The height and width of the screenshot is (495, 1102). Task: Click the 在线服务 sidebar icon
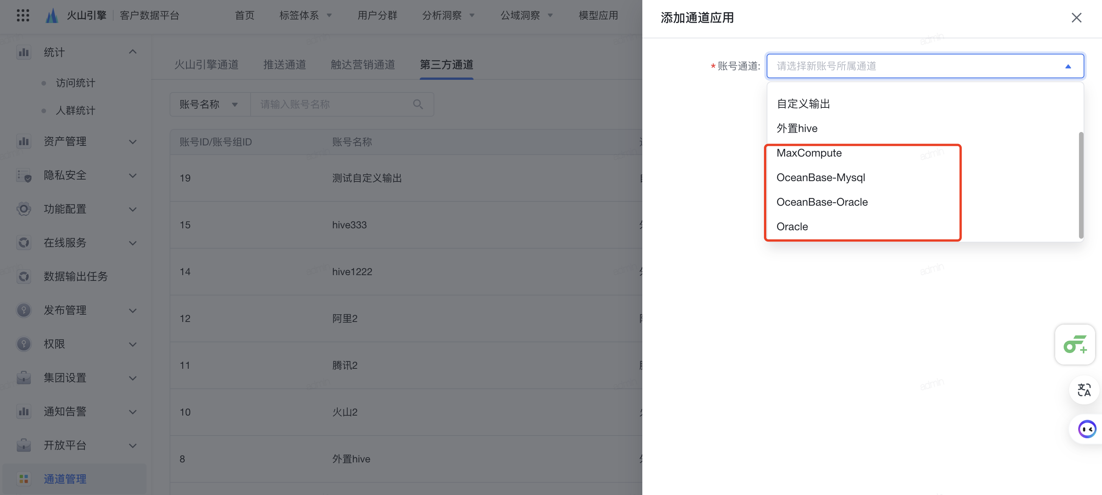point(23,243)
